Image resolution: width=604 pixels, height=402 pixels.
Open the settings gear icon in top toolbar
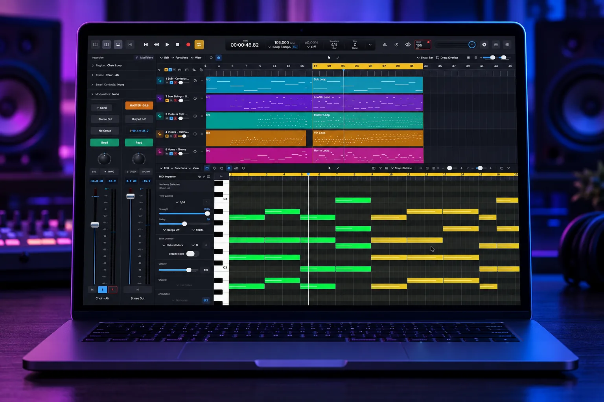pyautogui.click(x=484, y=45)
